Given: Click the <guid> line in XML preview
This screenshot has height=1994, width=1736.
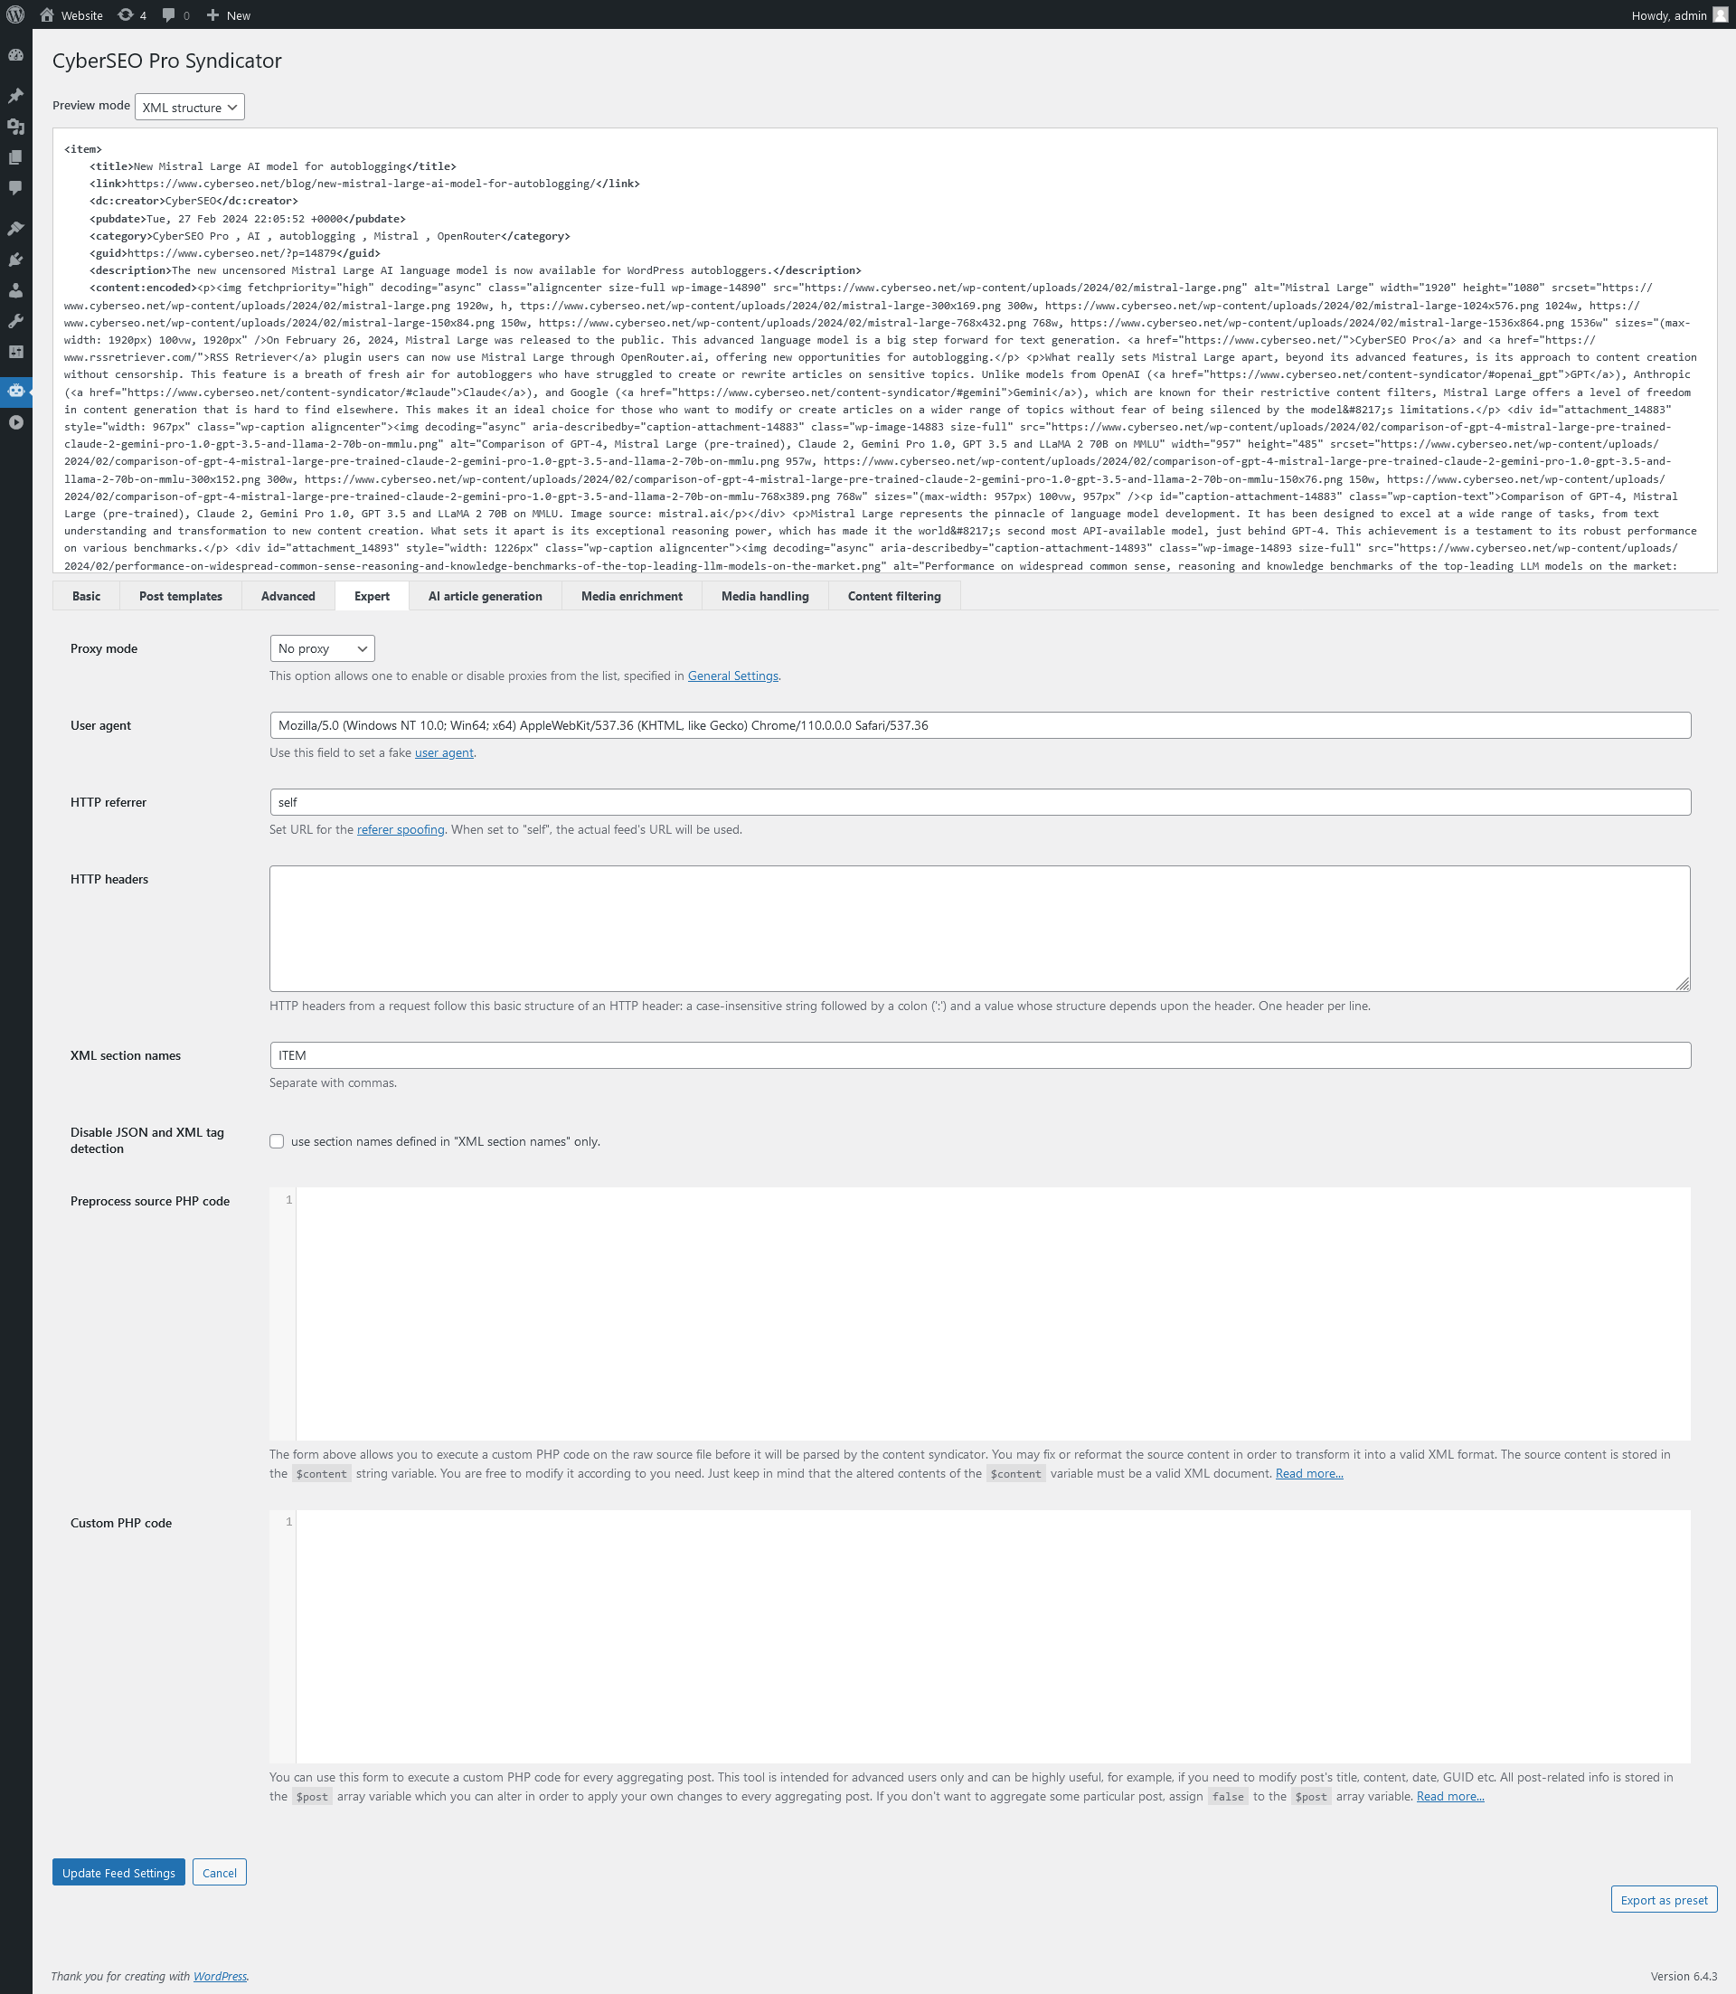Looking at the screenshot, I should (234, 254).
